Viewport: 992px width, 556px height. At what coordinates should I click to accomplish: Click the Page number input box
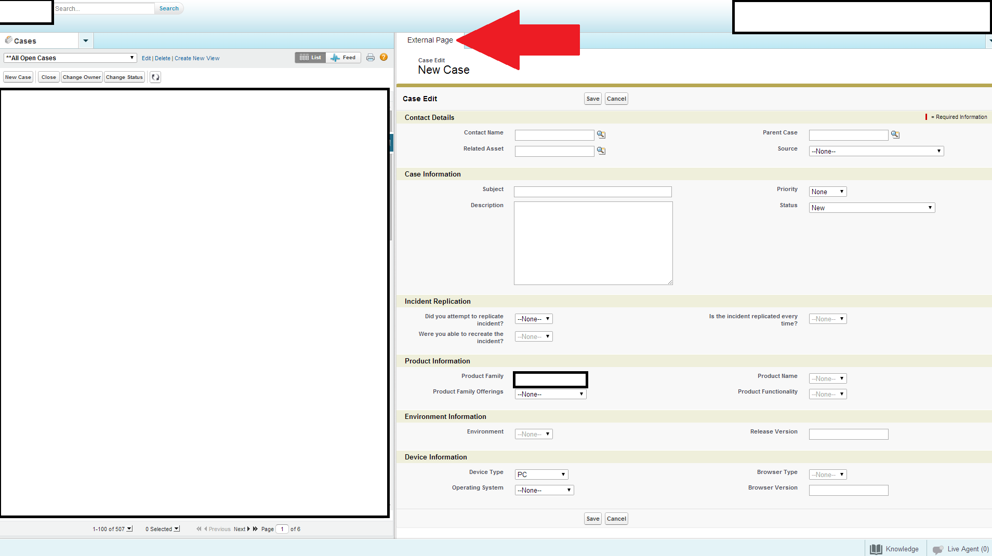point(282,529)
